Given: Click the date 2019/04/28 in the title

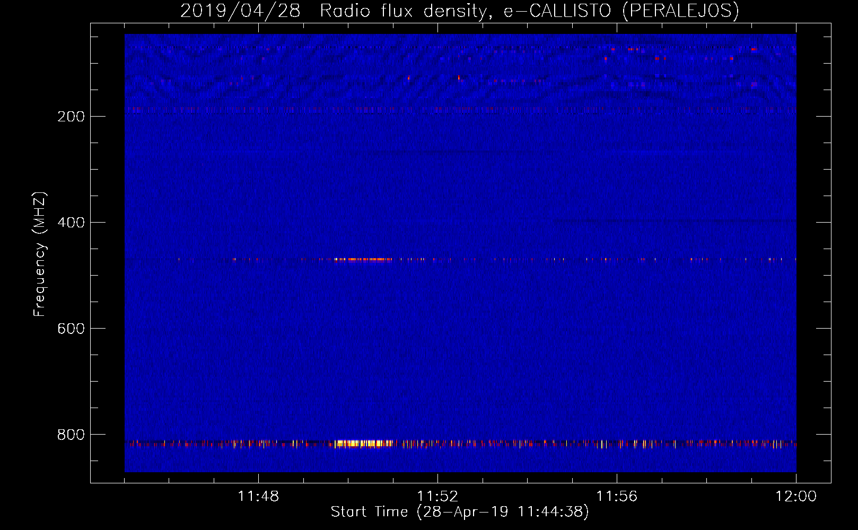Looking at the screenshot, I should point(240,11).
